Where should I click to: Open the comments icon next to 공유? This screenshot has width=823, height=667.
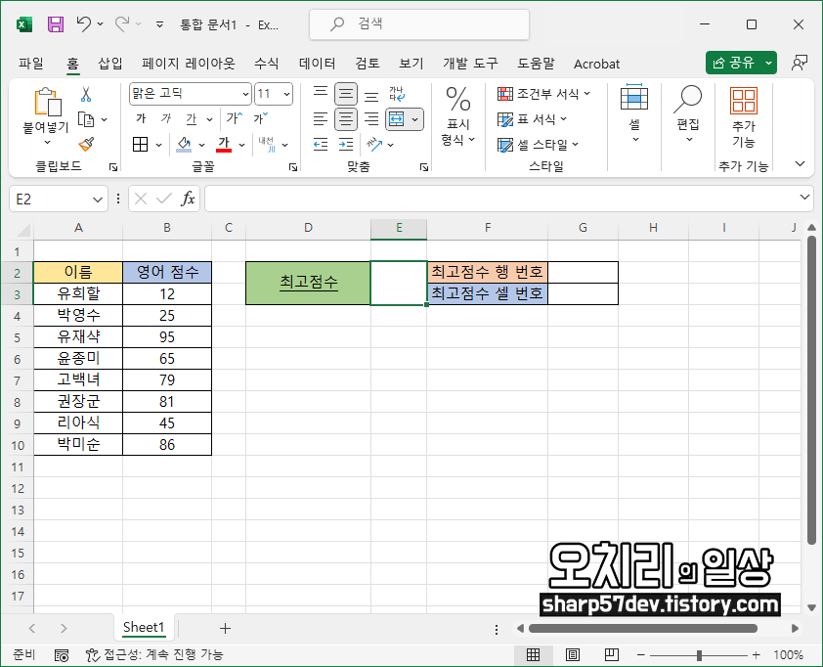click(800, 63)
